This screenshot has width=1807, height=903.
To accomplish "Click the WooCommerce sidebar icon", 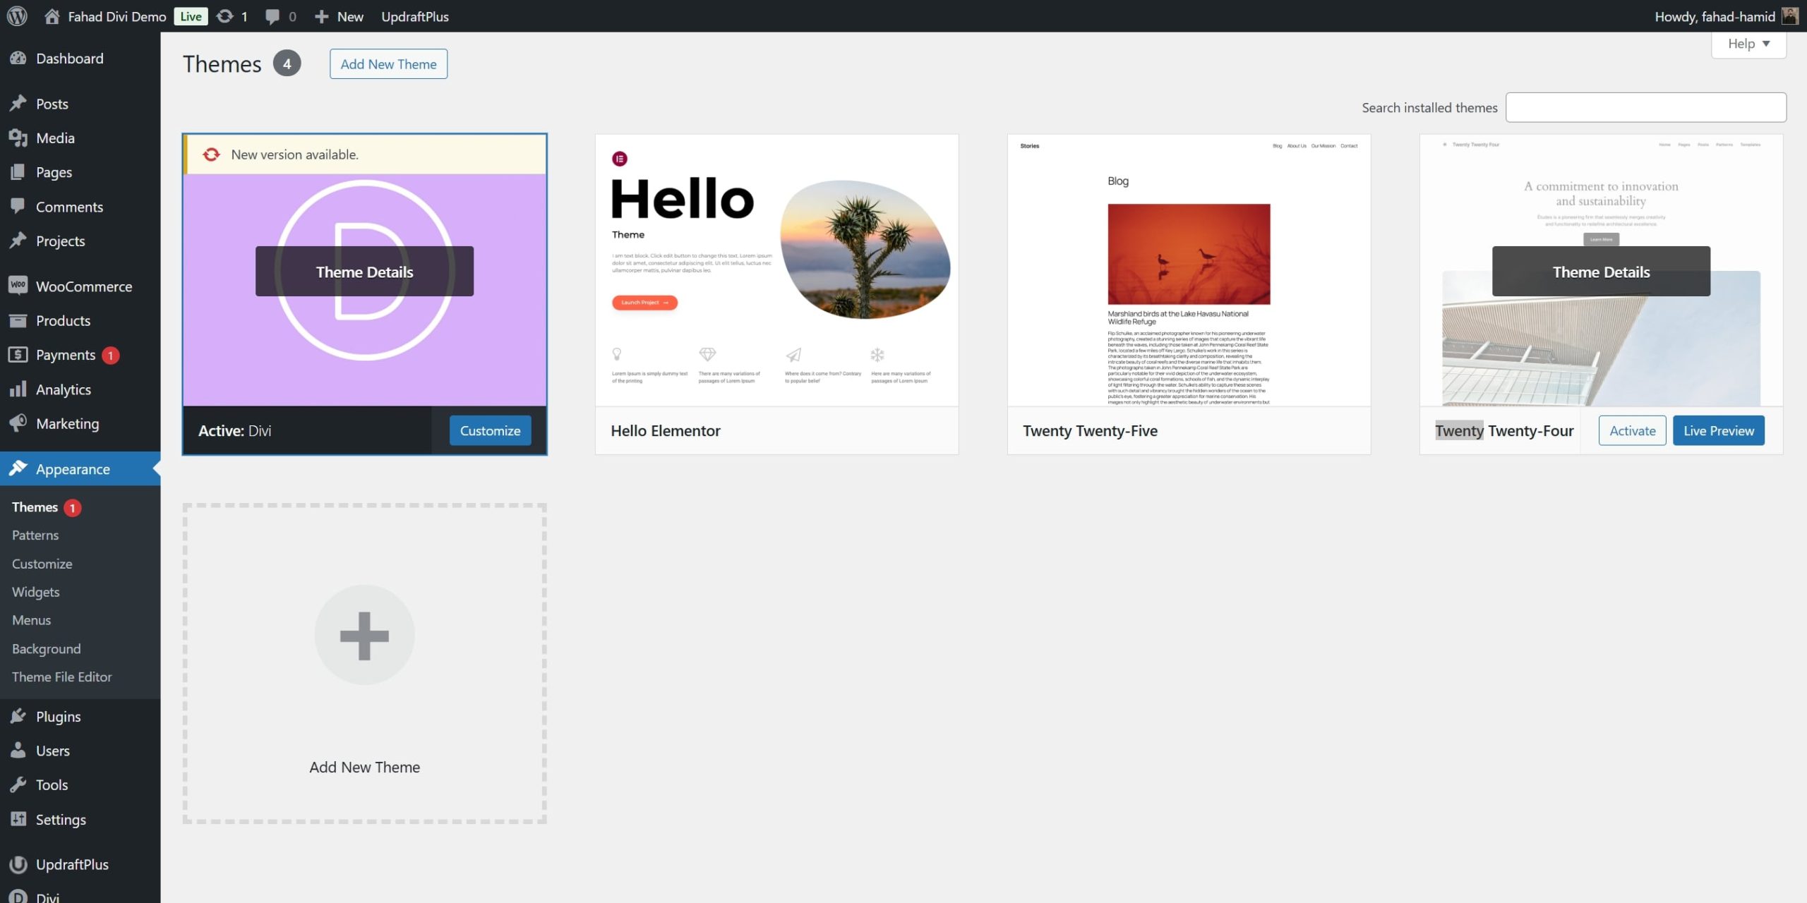I will (x=18, y=286).
